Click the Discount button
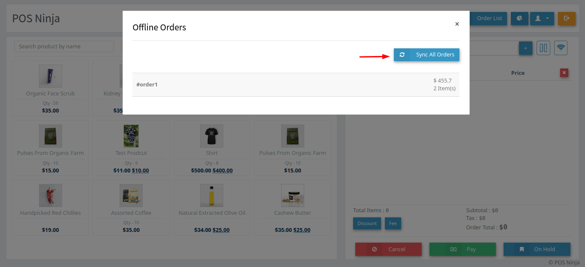585x267 pixels. pos(367,223)
